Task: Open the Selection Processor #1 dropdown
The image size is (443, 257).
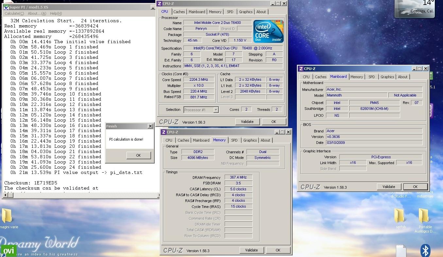Action: pyautogui.click(x=216, y=110)
